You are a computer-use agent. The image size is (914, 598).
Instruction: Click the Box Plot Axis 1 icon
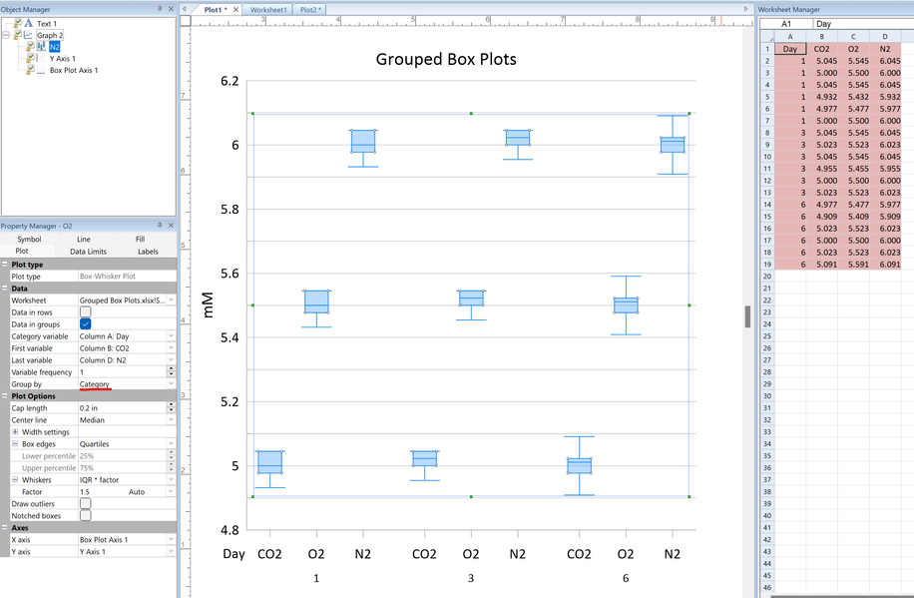click(x=41, y=71)
